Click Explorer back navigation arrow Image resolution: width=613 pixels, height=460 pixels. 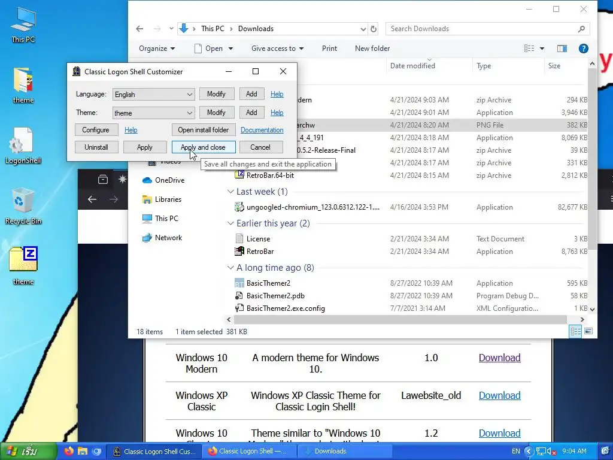click(139, 29)
